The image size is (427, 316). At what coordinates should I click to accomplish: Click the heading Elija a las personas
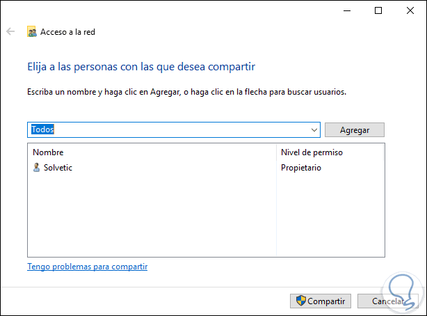[x=141, y=67]
